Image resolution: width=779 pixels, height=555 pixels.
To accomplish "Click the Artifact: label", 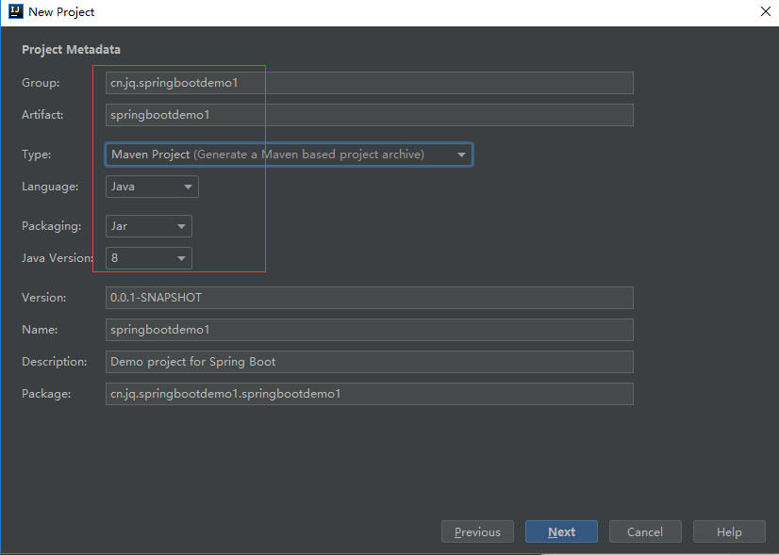I will (42, 115).
